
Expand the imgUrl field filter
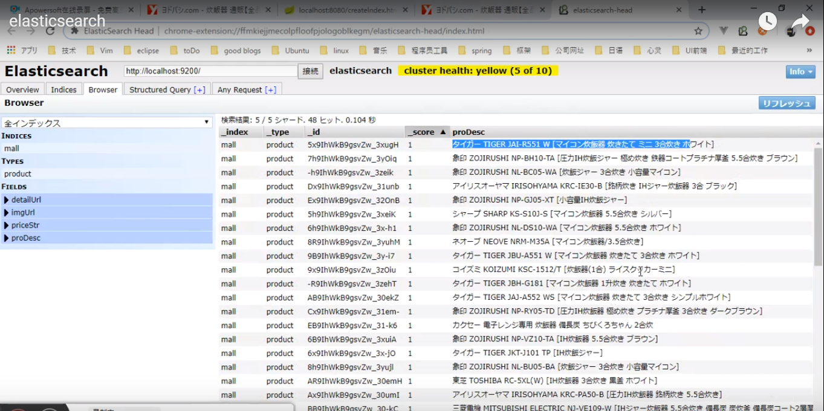[107, 213]
